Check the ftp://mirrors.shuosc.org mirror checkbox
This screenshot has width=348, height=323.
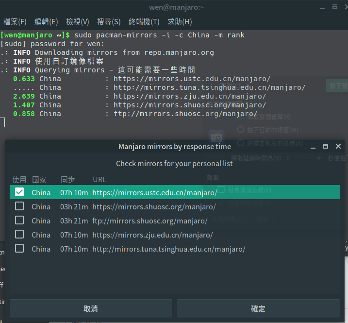19,220
